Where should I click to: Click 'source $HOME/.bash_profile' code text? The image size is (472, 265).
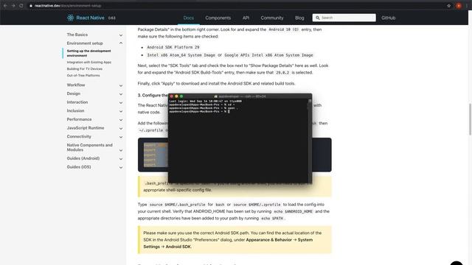[177, 205]
